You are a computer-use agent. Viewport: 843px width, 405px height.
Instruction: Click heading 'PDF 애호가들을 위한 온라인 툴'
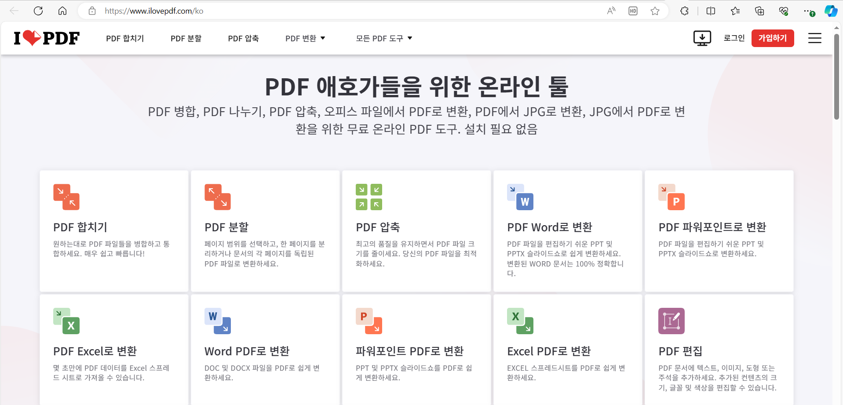click(416, 87)
